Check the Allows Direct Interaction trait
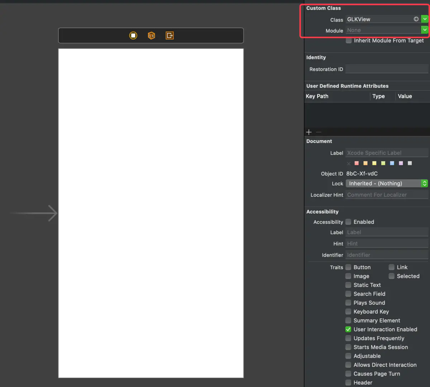Screen dimensions: 430x387 click(x=348, y=365)
